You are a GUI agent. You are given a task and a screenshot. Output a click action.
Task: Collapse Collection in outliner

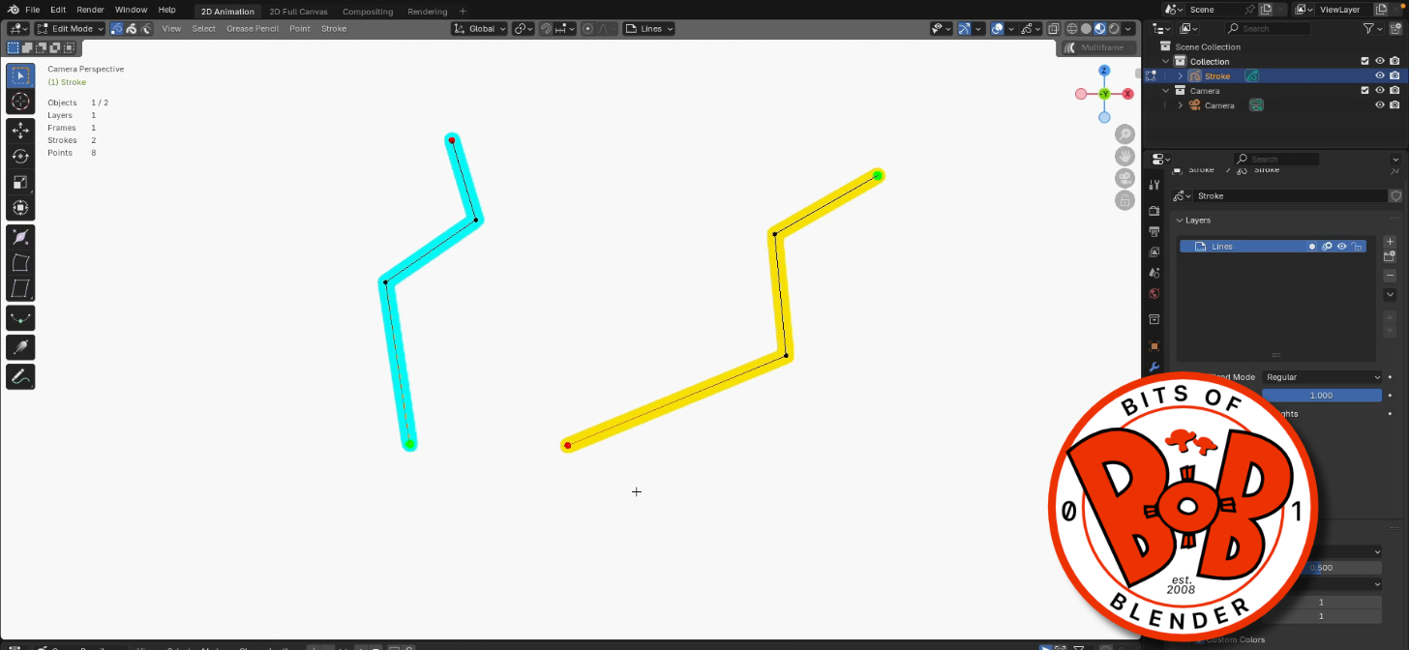tap(1166, 61)
